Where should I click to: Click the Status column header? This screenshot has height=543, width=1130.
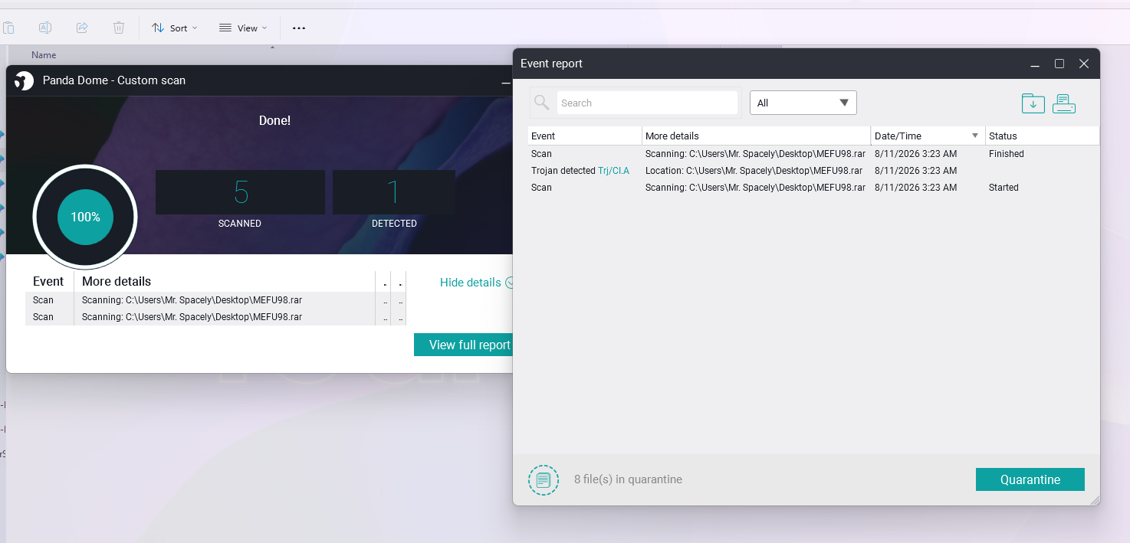pyautogui.click(x=1042, y=136)
